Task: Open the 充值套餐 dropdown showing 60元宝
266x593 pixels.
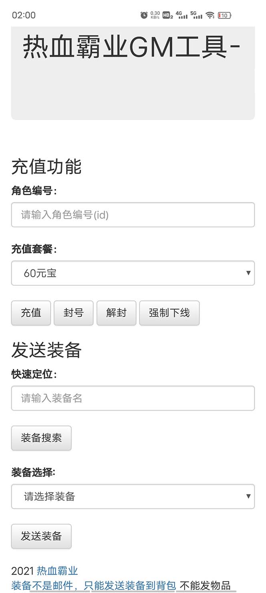Action: [x=133, y=273]
